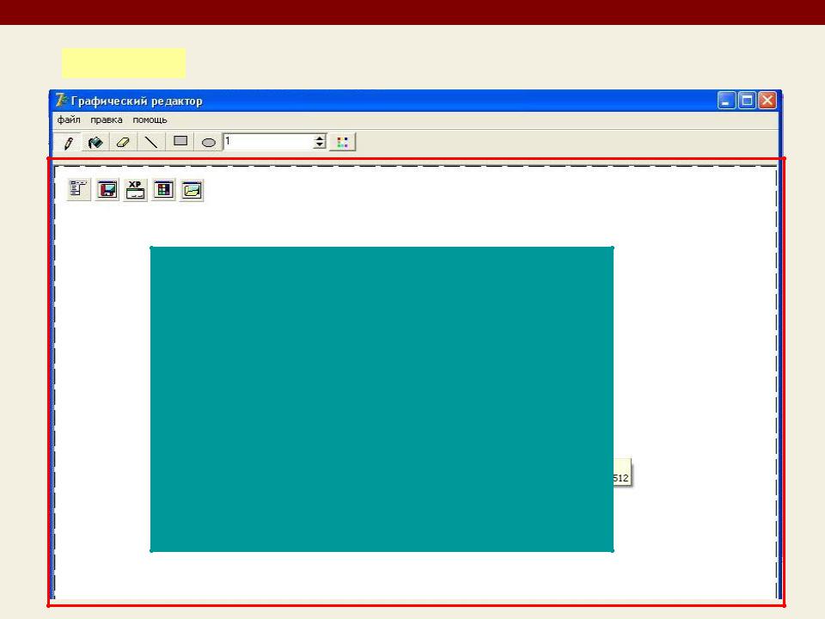Click the OpenDialog folder component icon
This screenshot has height=619, width=825.
(192, 189)
